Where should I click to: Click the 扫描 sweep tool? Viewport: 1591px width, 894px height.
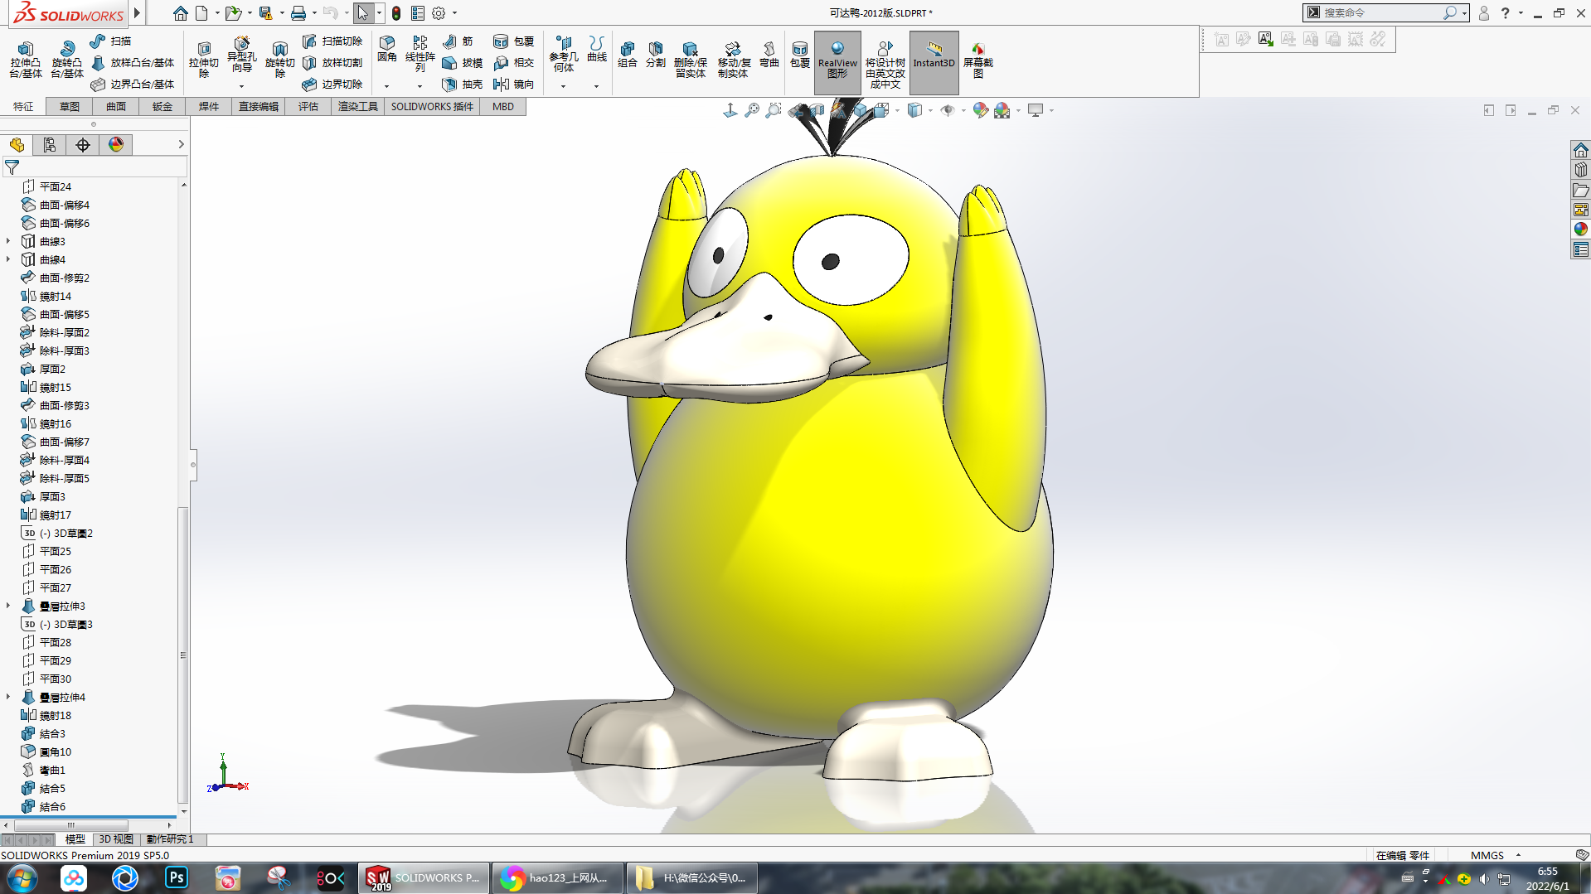(x=110, y=41)
